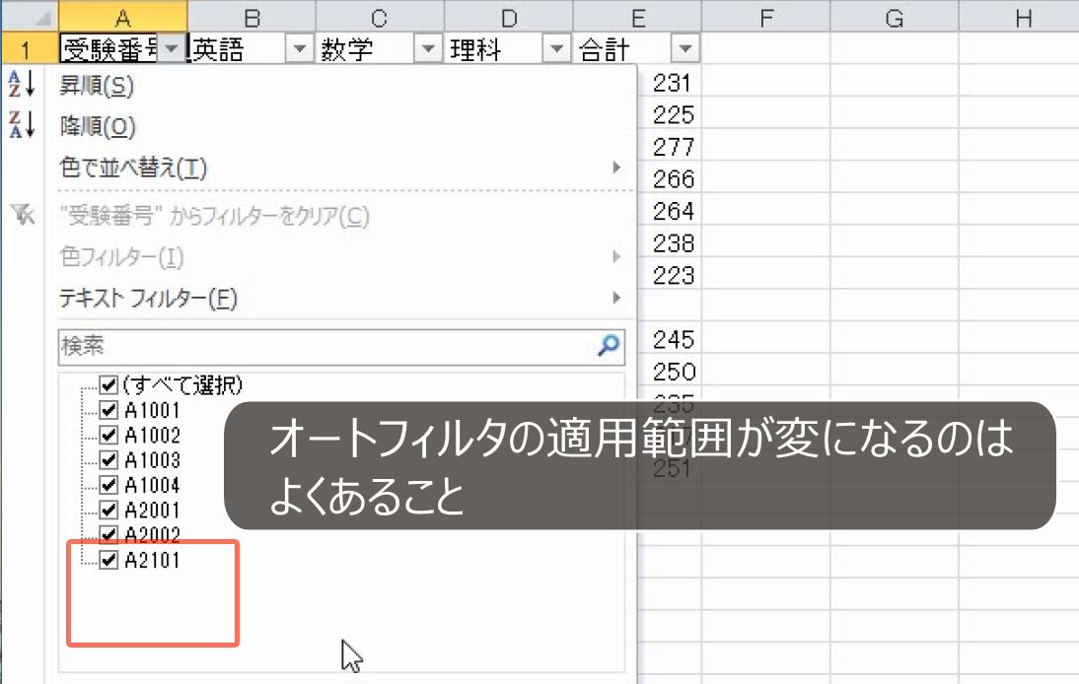Select row 1 header
The width and height of the screenshot is (1079, 684).
click(30, 49)
